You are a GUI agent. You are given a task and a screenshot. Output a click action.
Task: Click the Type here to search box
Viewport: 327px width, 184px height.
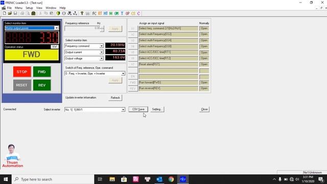(53, 179)
